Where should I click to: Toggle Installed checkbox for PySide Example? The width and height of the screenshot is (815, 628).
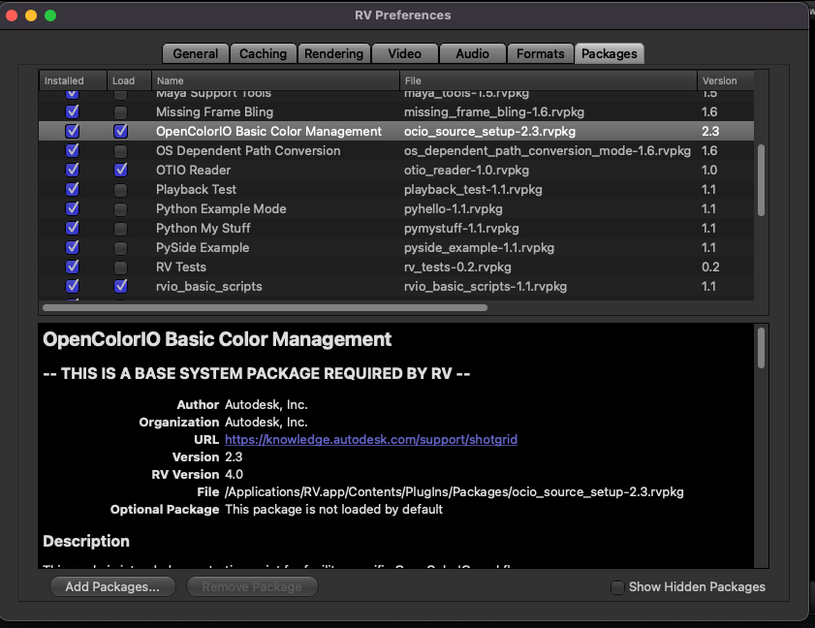(73, 247)
